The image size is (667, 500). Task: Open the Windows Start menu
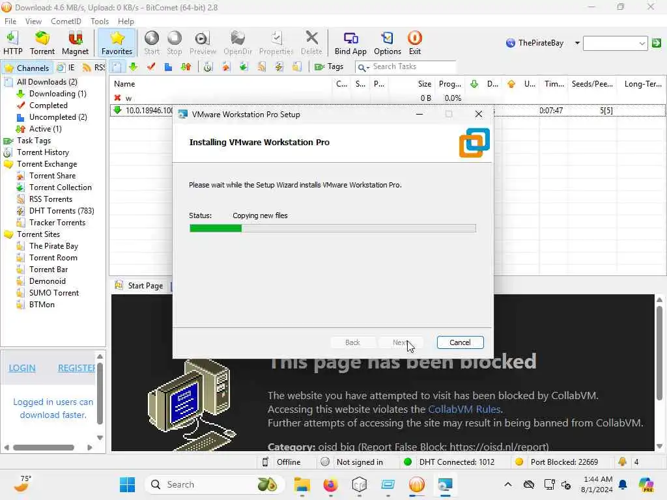127,484
